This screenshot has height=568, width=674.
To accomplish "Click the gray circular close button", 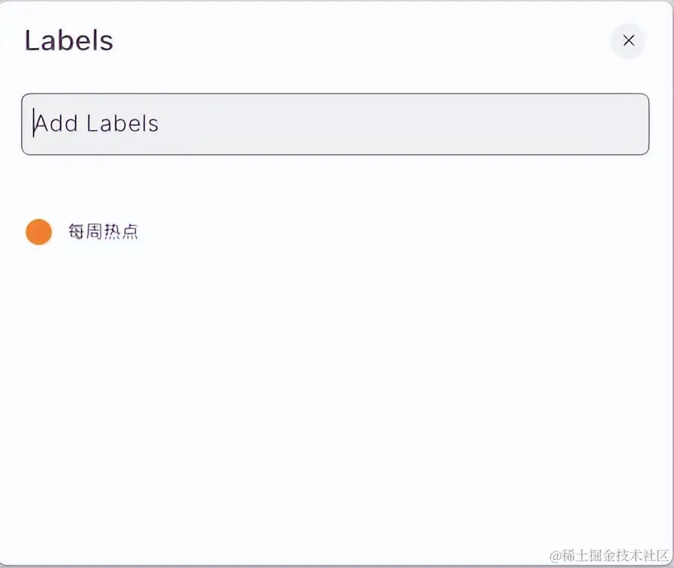I will pyautogui.click(x=628, y=41).
